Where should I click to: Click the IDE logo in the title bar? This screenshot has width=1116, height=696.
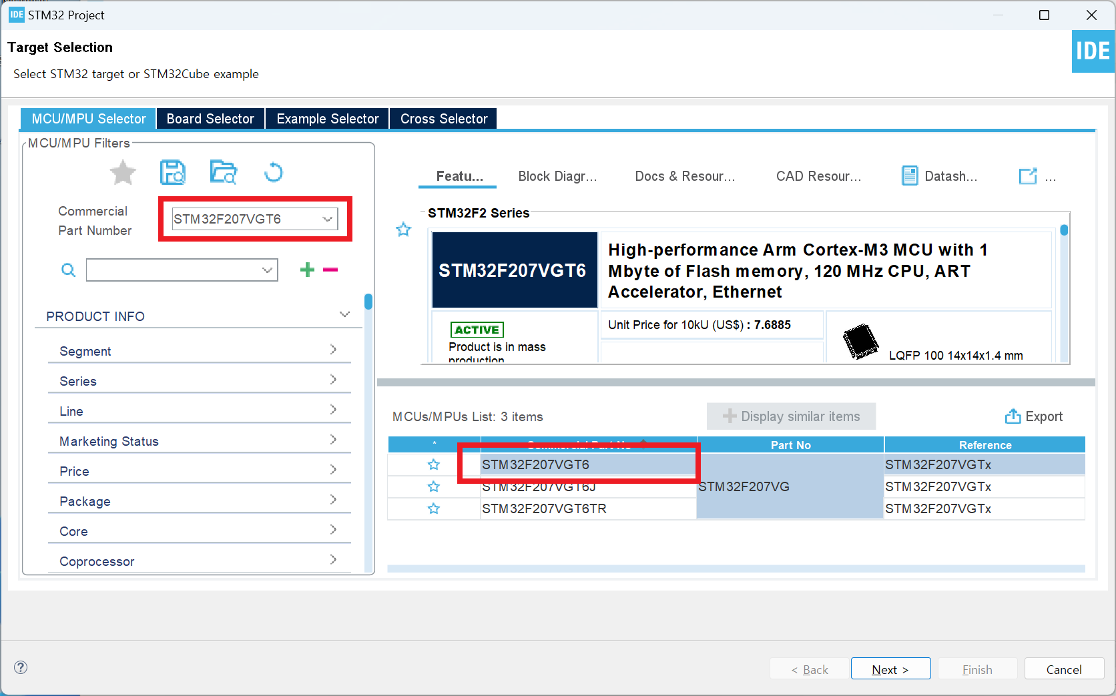(x=16, y=15)
